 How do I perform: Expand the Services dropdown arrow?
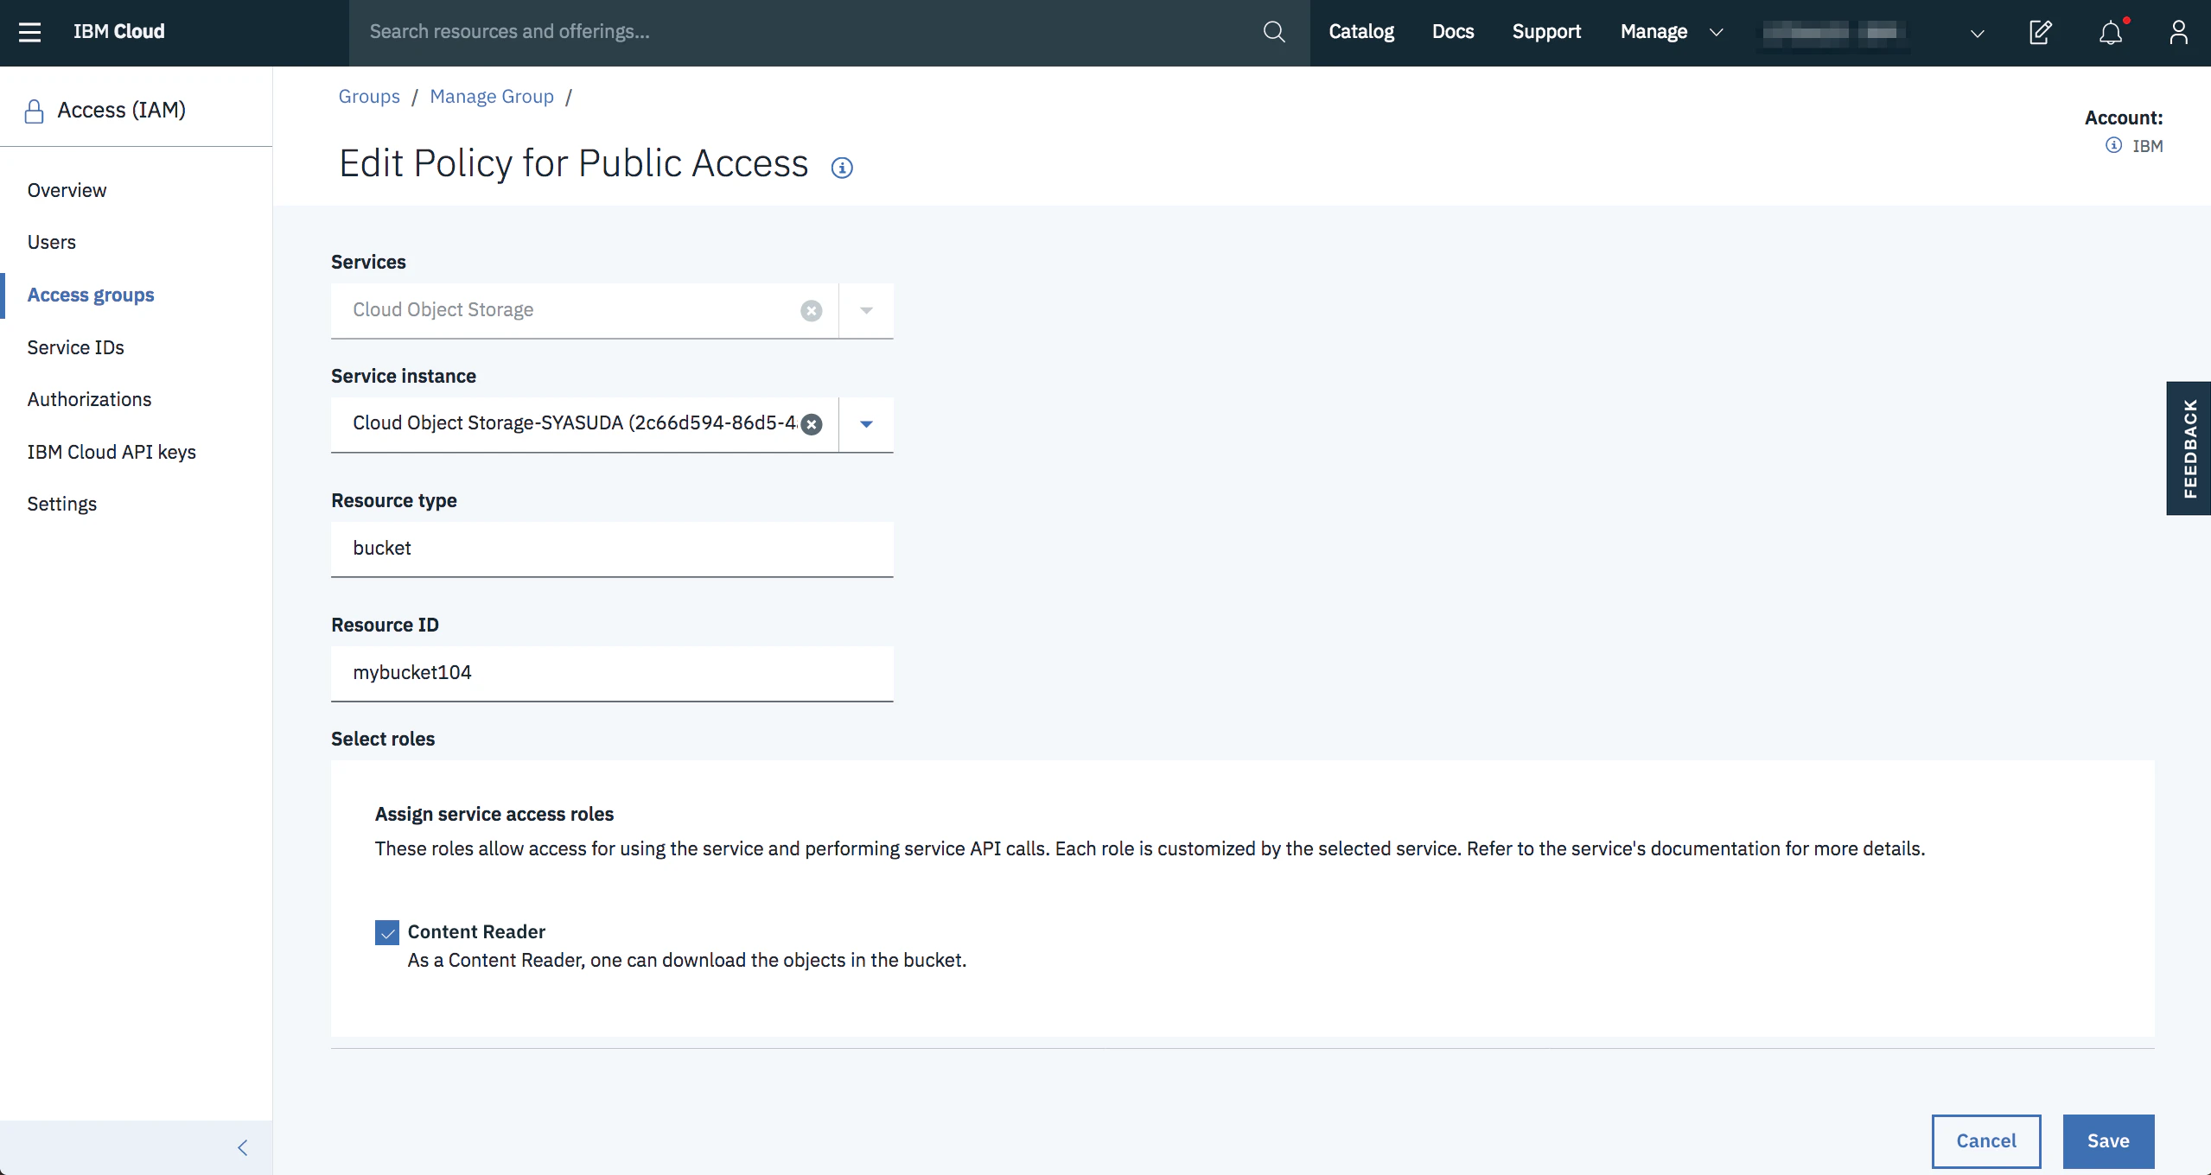coord(866,310)
